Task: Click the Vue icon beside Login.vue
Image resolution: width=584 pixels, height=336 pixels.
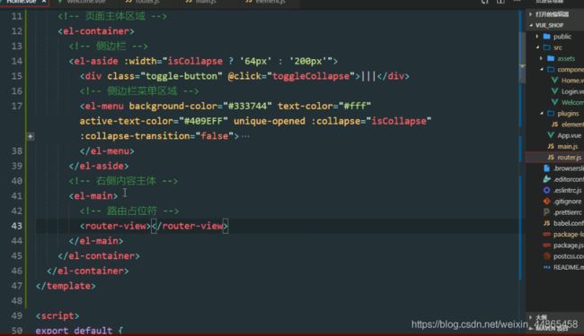Action: coord(554,91)
